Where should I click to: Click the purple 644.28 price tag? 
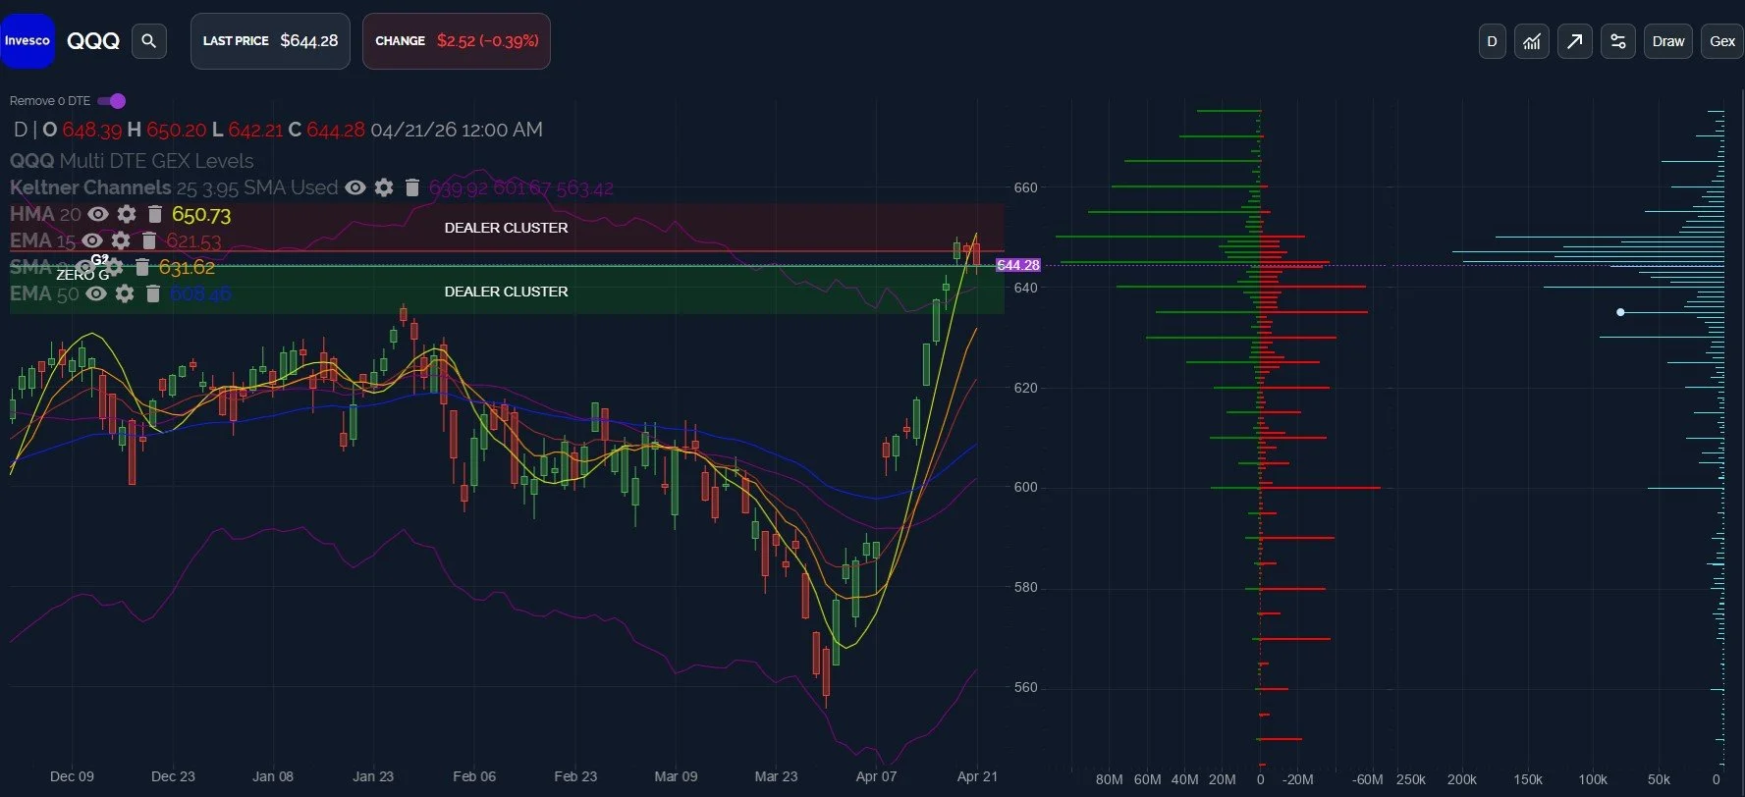coord(1018,265)
